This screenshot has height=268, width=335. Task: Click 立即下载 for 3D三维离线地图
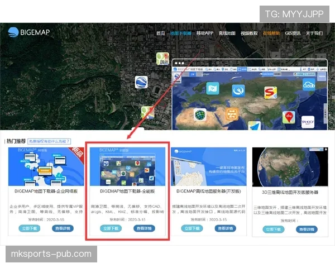[274, 229]
